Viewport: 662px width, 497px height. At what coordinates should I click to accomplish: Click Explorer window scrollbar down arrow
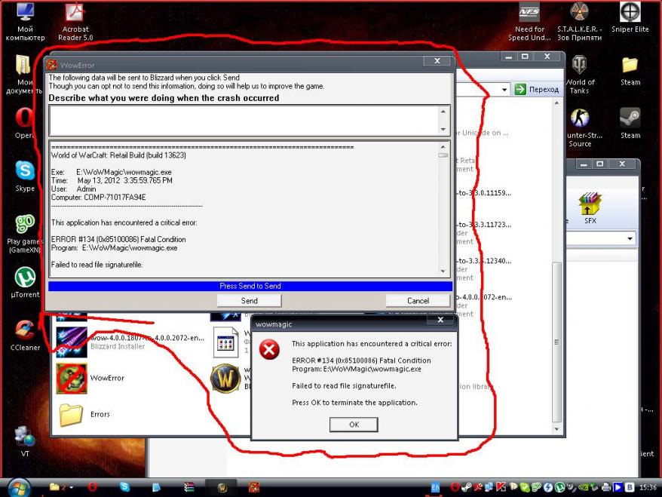point(556,429)
